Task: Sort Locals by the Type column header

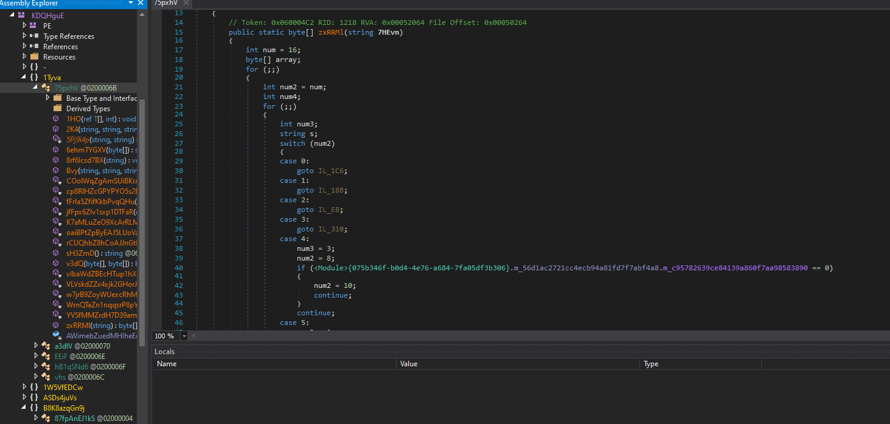Action: [700, 364]
